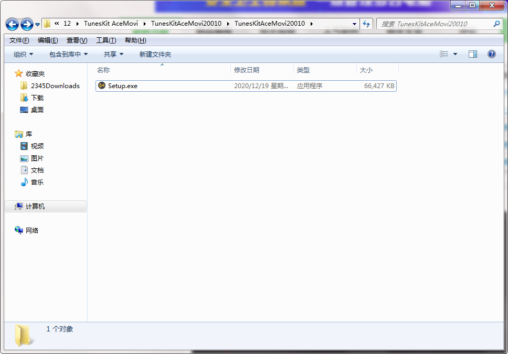
Task: Click the 66,427 KB size cell
Action: pyautogui.click(x=379, y=86)
